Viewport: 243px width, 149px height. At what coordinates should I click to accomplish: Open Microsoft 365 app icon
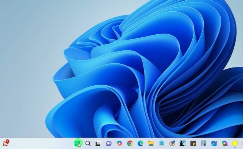224,143
